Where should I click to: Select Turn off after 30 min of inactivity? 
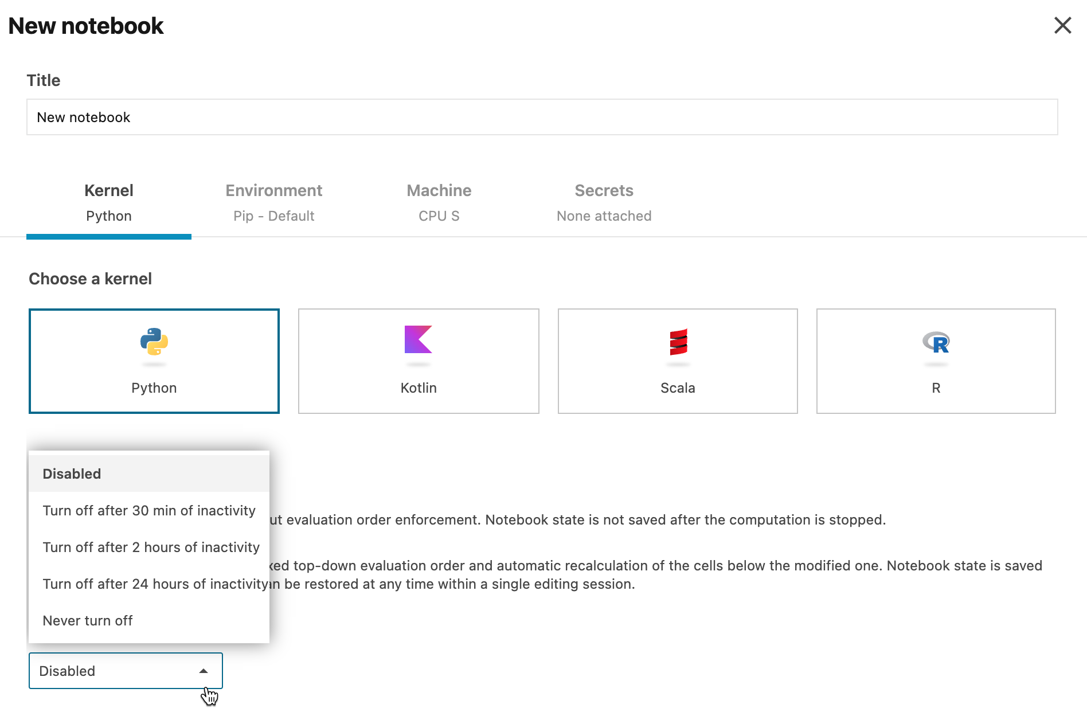pos(148,510)
